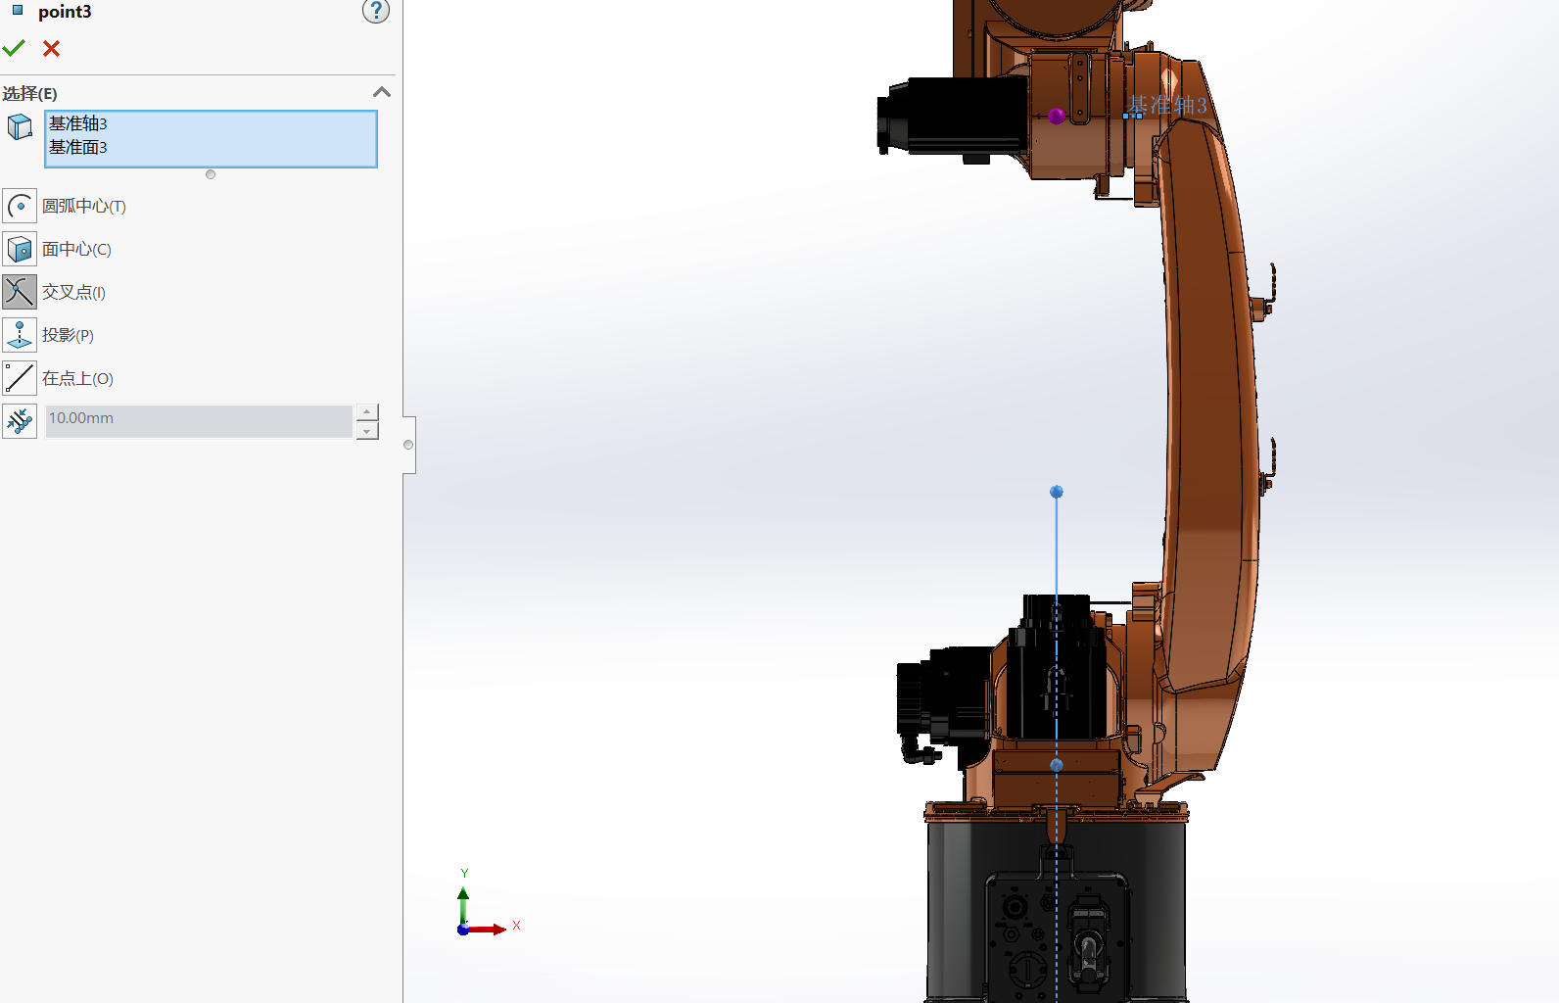1559x1003 pixels.
Task: Pick the 投影 (projection) icon
Action: click(20, 335)
